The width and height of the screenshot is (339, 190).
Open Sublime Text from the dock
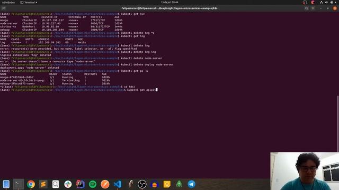(43, 184)
